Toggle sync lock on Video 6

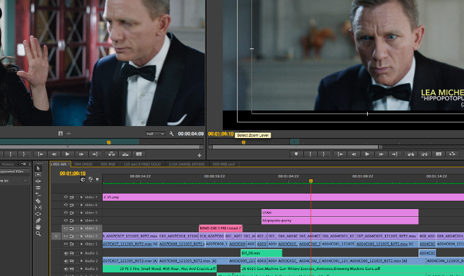(72, 205)
